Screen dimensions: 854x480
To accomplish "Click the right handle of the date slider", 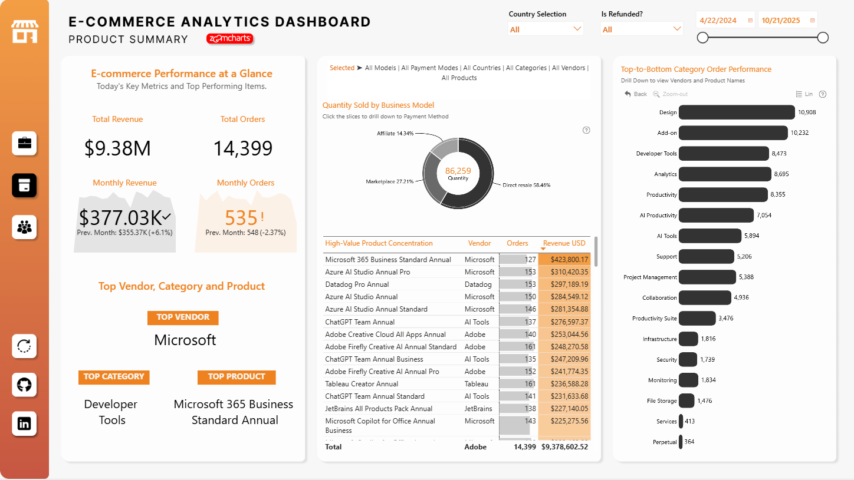I will 823,38.
